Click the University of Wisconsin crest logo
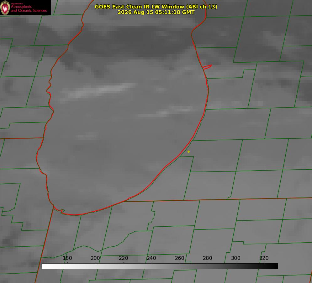Viewport: 312px width, 283px height. tap(5, 8)
